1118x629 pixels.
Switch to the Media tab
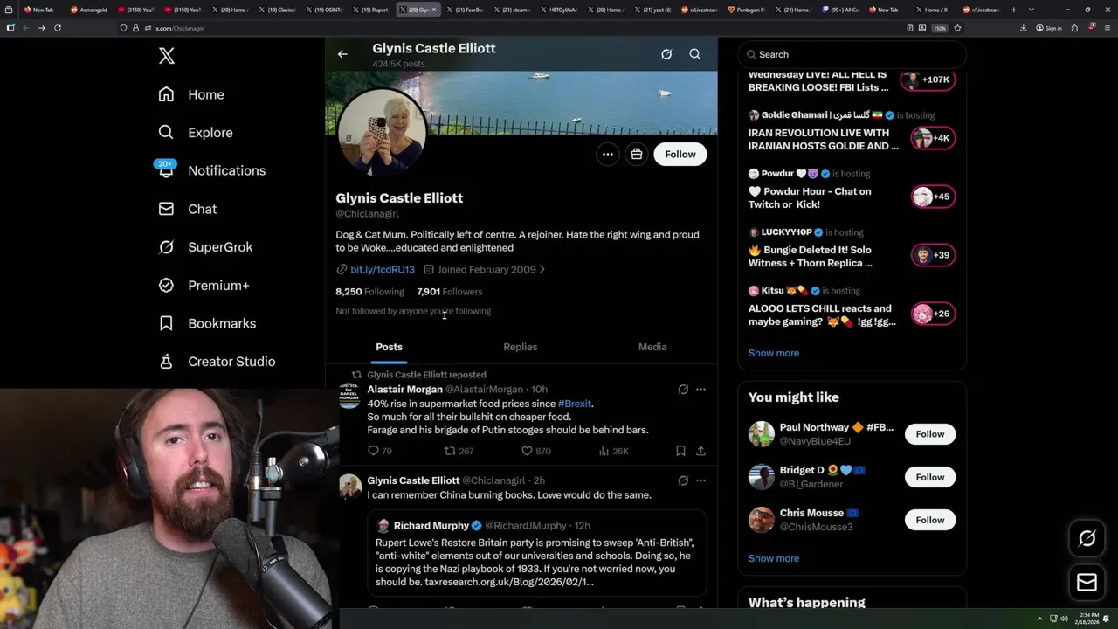point(652,347)
